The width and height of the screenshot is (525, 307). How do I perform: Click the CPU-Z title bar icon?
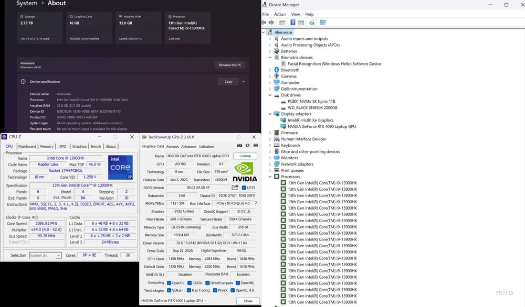click(4, 137)
